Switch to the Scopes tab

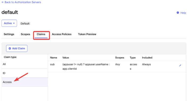point(25,34)
